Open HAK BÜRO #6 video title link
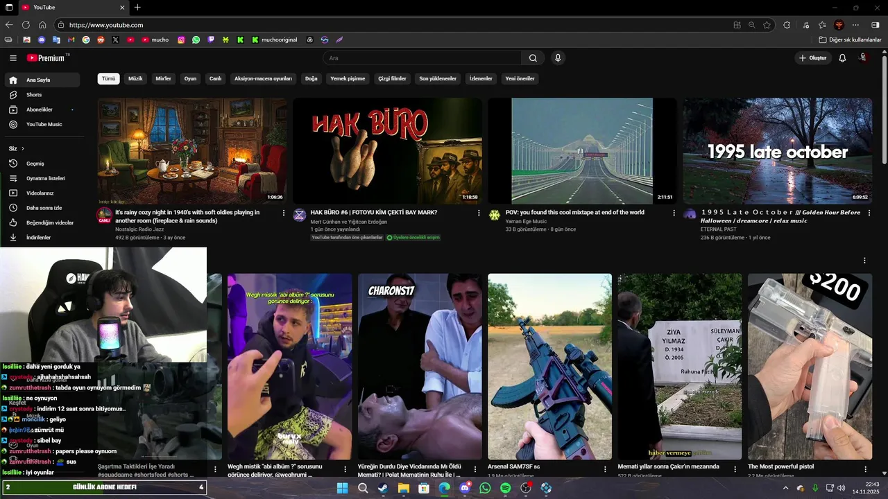This screenshot has height=499, width=888. [374, 213]
